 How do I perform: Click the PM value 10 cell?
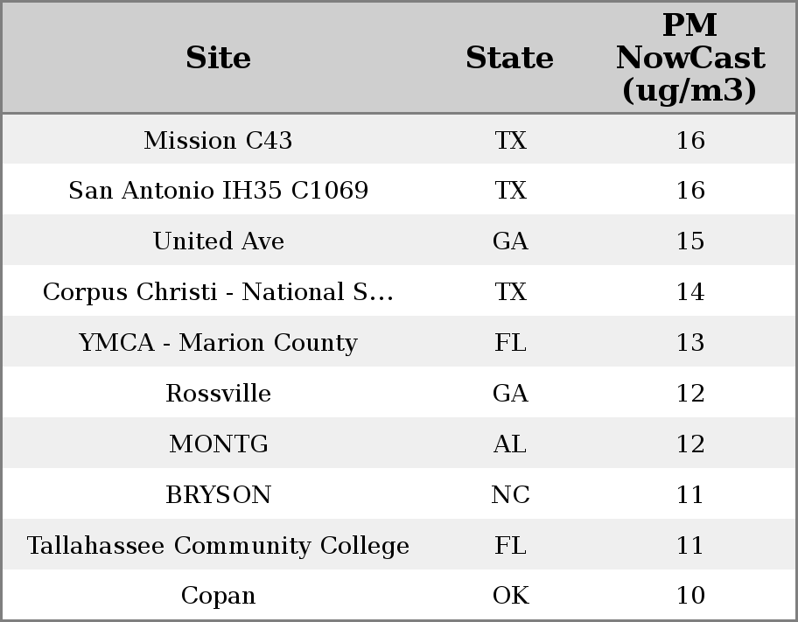coord(689,596)
